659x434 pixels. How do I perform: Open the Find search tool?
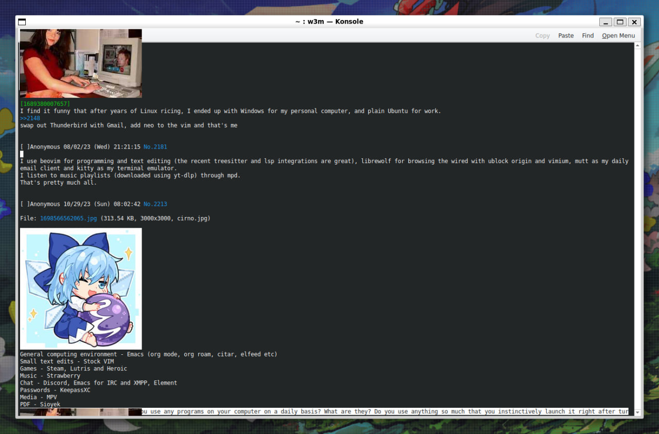(587, 35)
